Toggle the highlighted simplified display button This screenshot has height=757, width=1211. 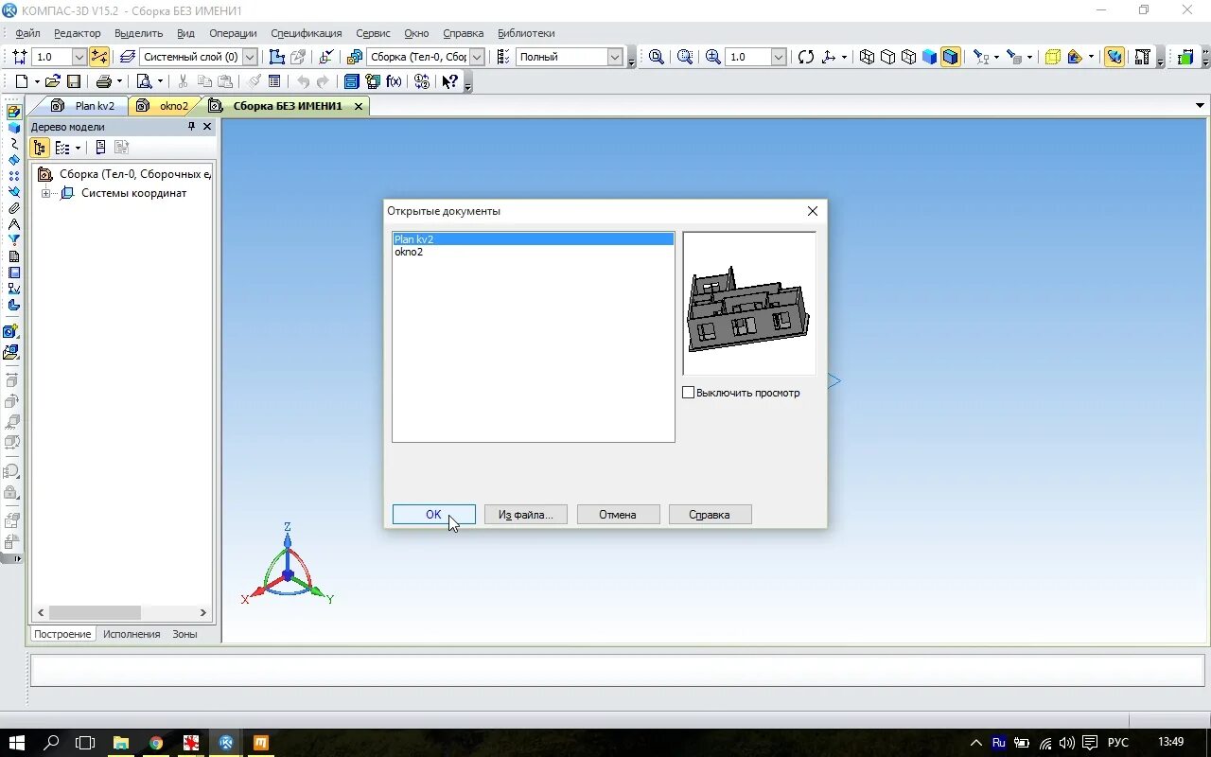tap(1114, 57)
